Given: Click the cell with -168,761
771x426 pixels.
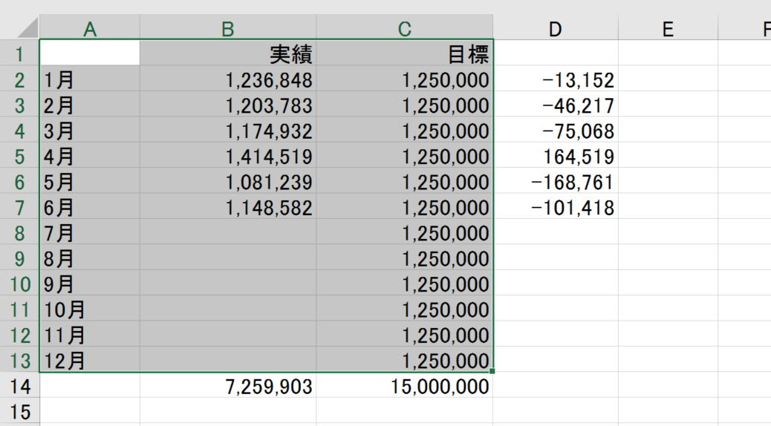Looking at the screenshot, I should (x=555, y=181).
